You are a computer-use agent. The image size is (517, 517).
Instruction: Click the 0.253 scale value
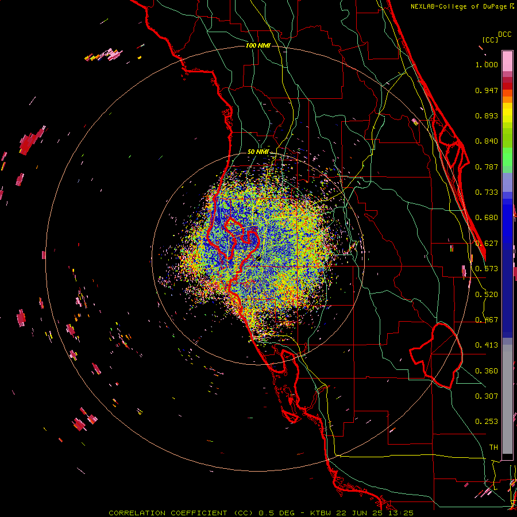(487, 422)
